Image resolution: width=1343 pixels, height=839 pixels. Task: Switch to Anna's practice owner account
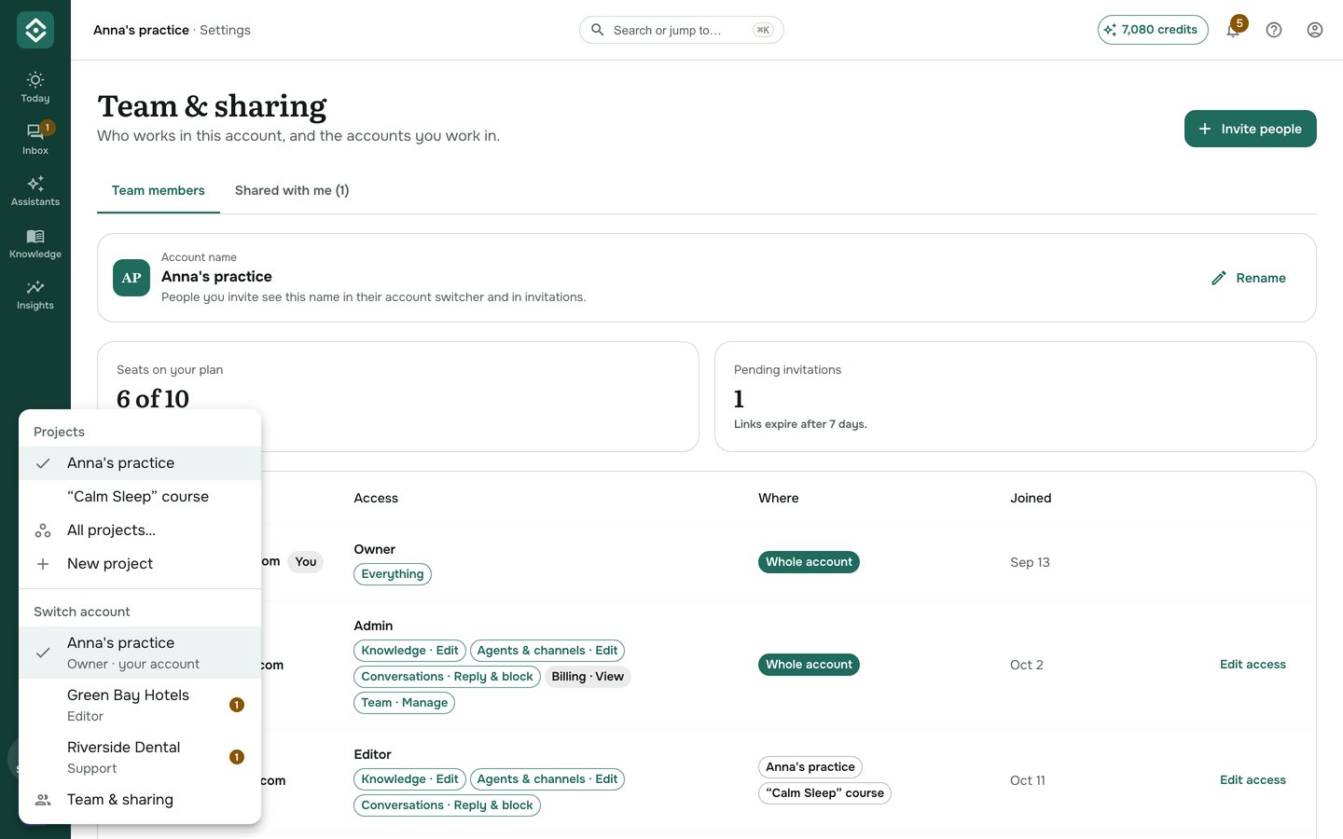[x=140, y=653]
